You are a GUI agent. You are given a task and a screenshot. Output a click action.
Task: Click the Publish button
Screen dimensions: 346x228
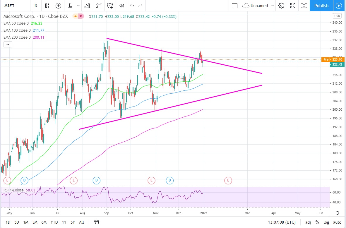click(321, 6)
